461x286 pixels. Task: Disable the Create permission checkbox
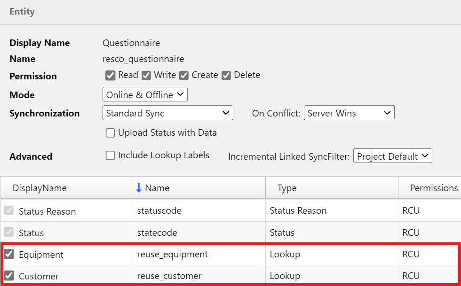184,76
